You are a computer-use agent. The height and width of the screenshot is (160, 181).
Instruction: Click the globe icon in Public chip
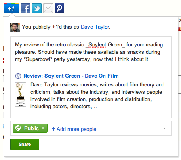(x=18, y=128)
